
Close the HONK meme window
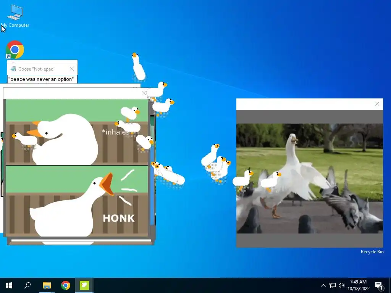(x=144, y=93)
